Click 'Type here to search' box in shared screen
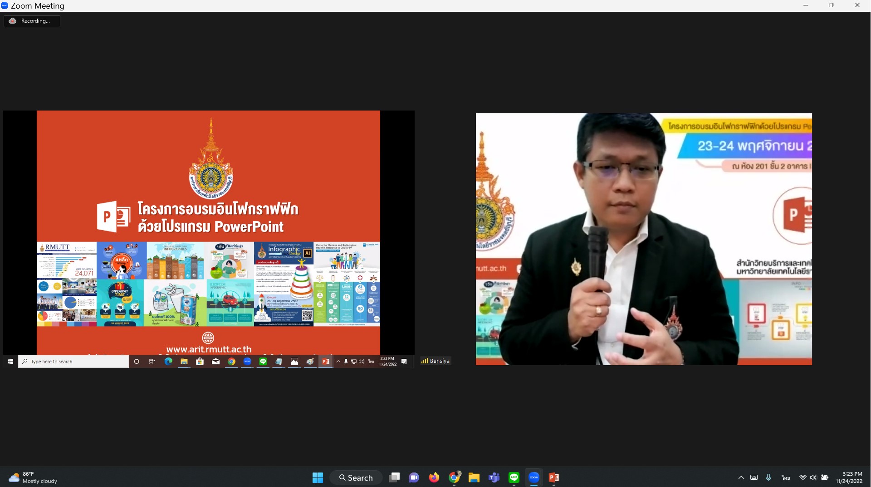 click(x=73, y=362)
